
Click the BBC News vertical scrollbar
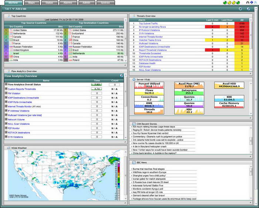(251, 182)
